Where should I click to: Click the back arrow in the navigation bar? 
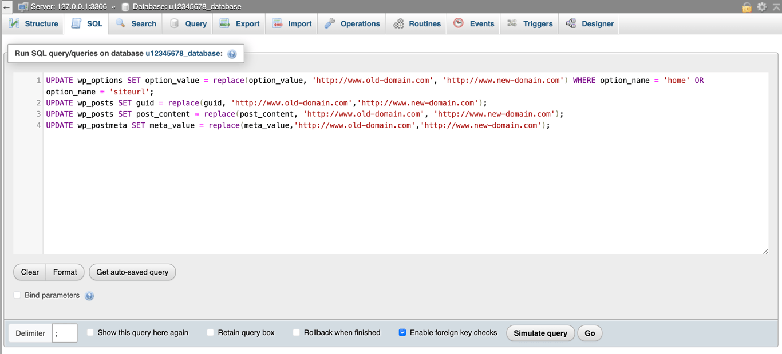tap(6, 6)
